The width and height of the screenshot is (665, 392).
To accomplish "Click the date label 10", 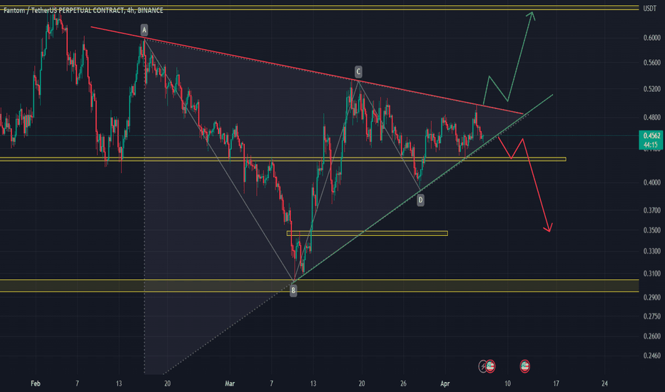I will [x=507, y=383].
